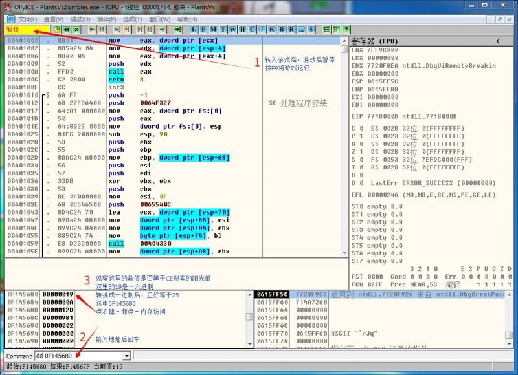Click the appearance options colored grid icon

pos(336,30)
